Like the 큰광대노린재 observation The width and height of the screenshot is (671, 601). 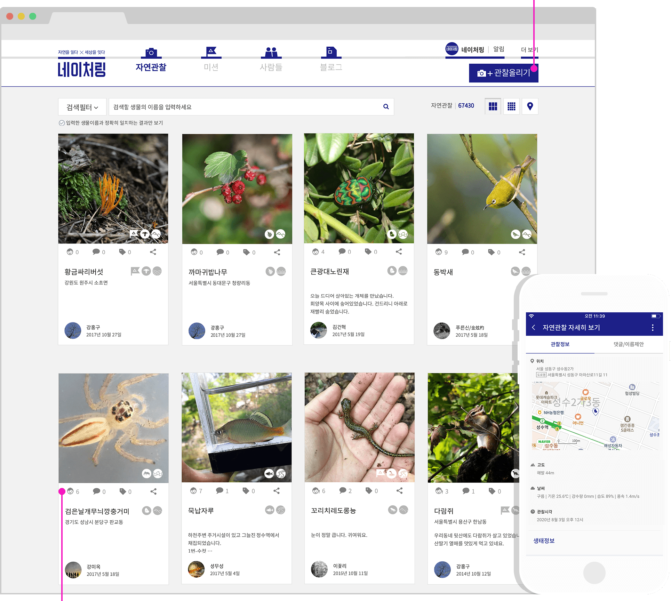coord(315,252)
